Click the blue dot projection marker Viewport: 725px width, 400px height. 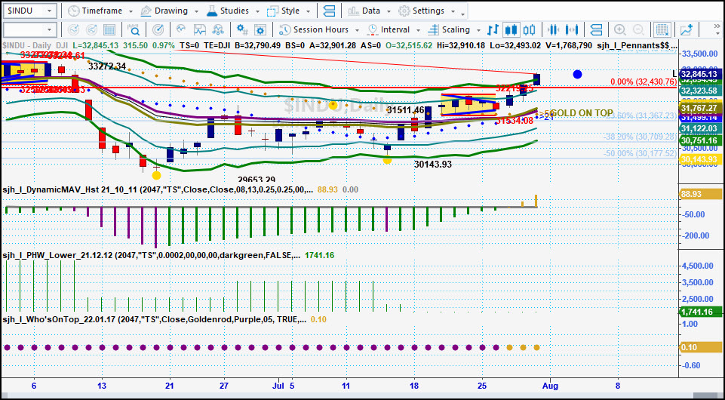(577, 74)
